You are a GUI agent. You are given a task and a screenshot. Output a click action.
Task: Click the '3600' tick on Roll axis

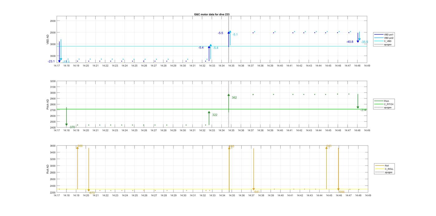click(x=53, y=146)
